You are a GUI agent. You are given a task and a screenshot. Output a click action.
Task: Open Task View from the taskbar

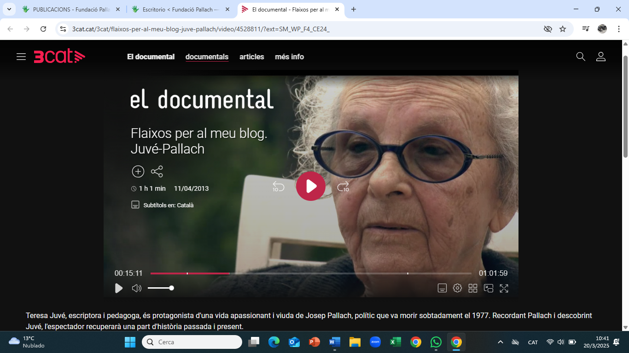(254, 342)
